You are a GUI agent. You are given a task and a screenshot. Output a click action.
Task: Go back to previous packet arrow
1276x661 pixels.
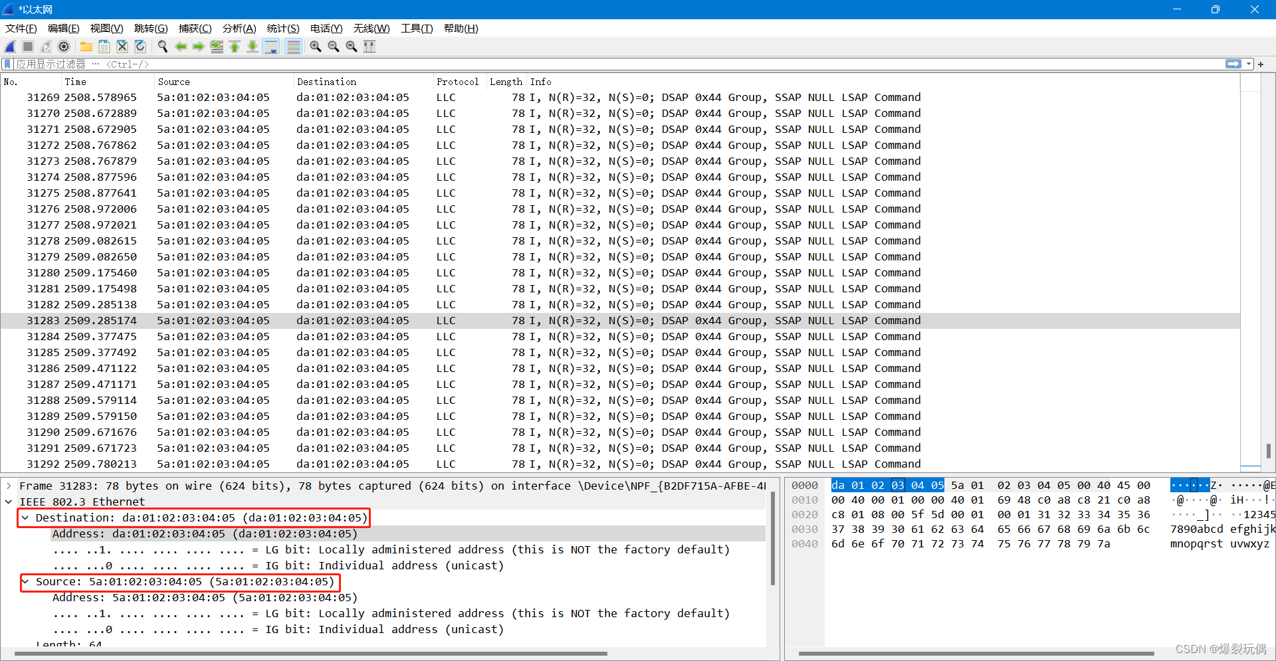tap(181, 47)
